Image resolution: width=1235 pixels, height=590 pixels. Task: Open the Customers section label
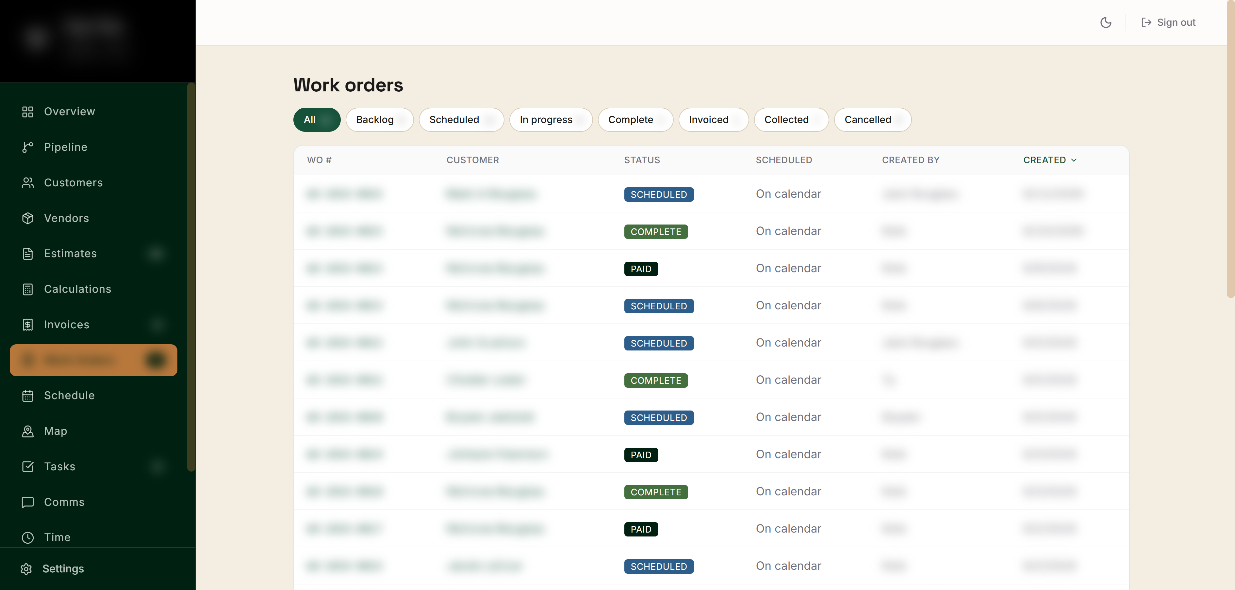[74, 182]
